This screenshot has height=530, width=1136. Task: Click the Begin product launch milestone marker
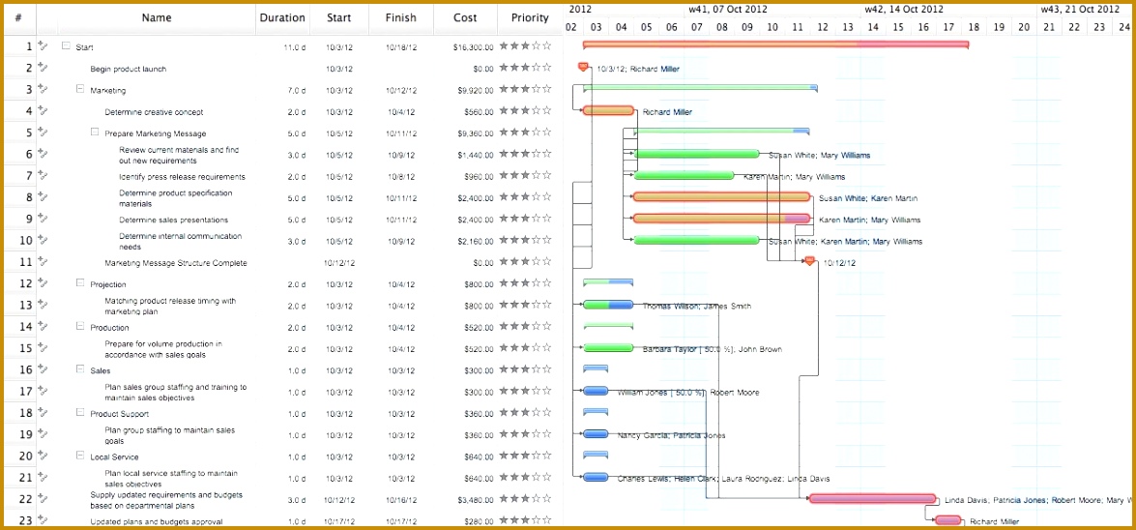click(x=583, y=67)
